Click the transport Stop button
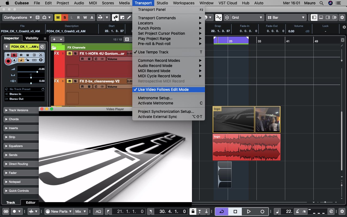The width and height of the screenshot is (347, 217). [235, 211]
